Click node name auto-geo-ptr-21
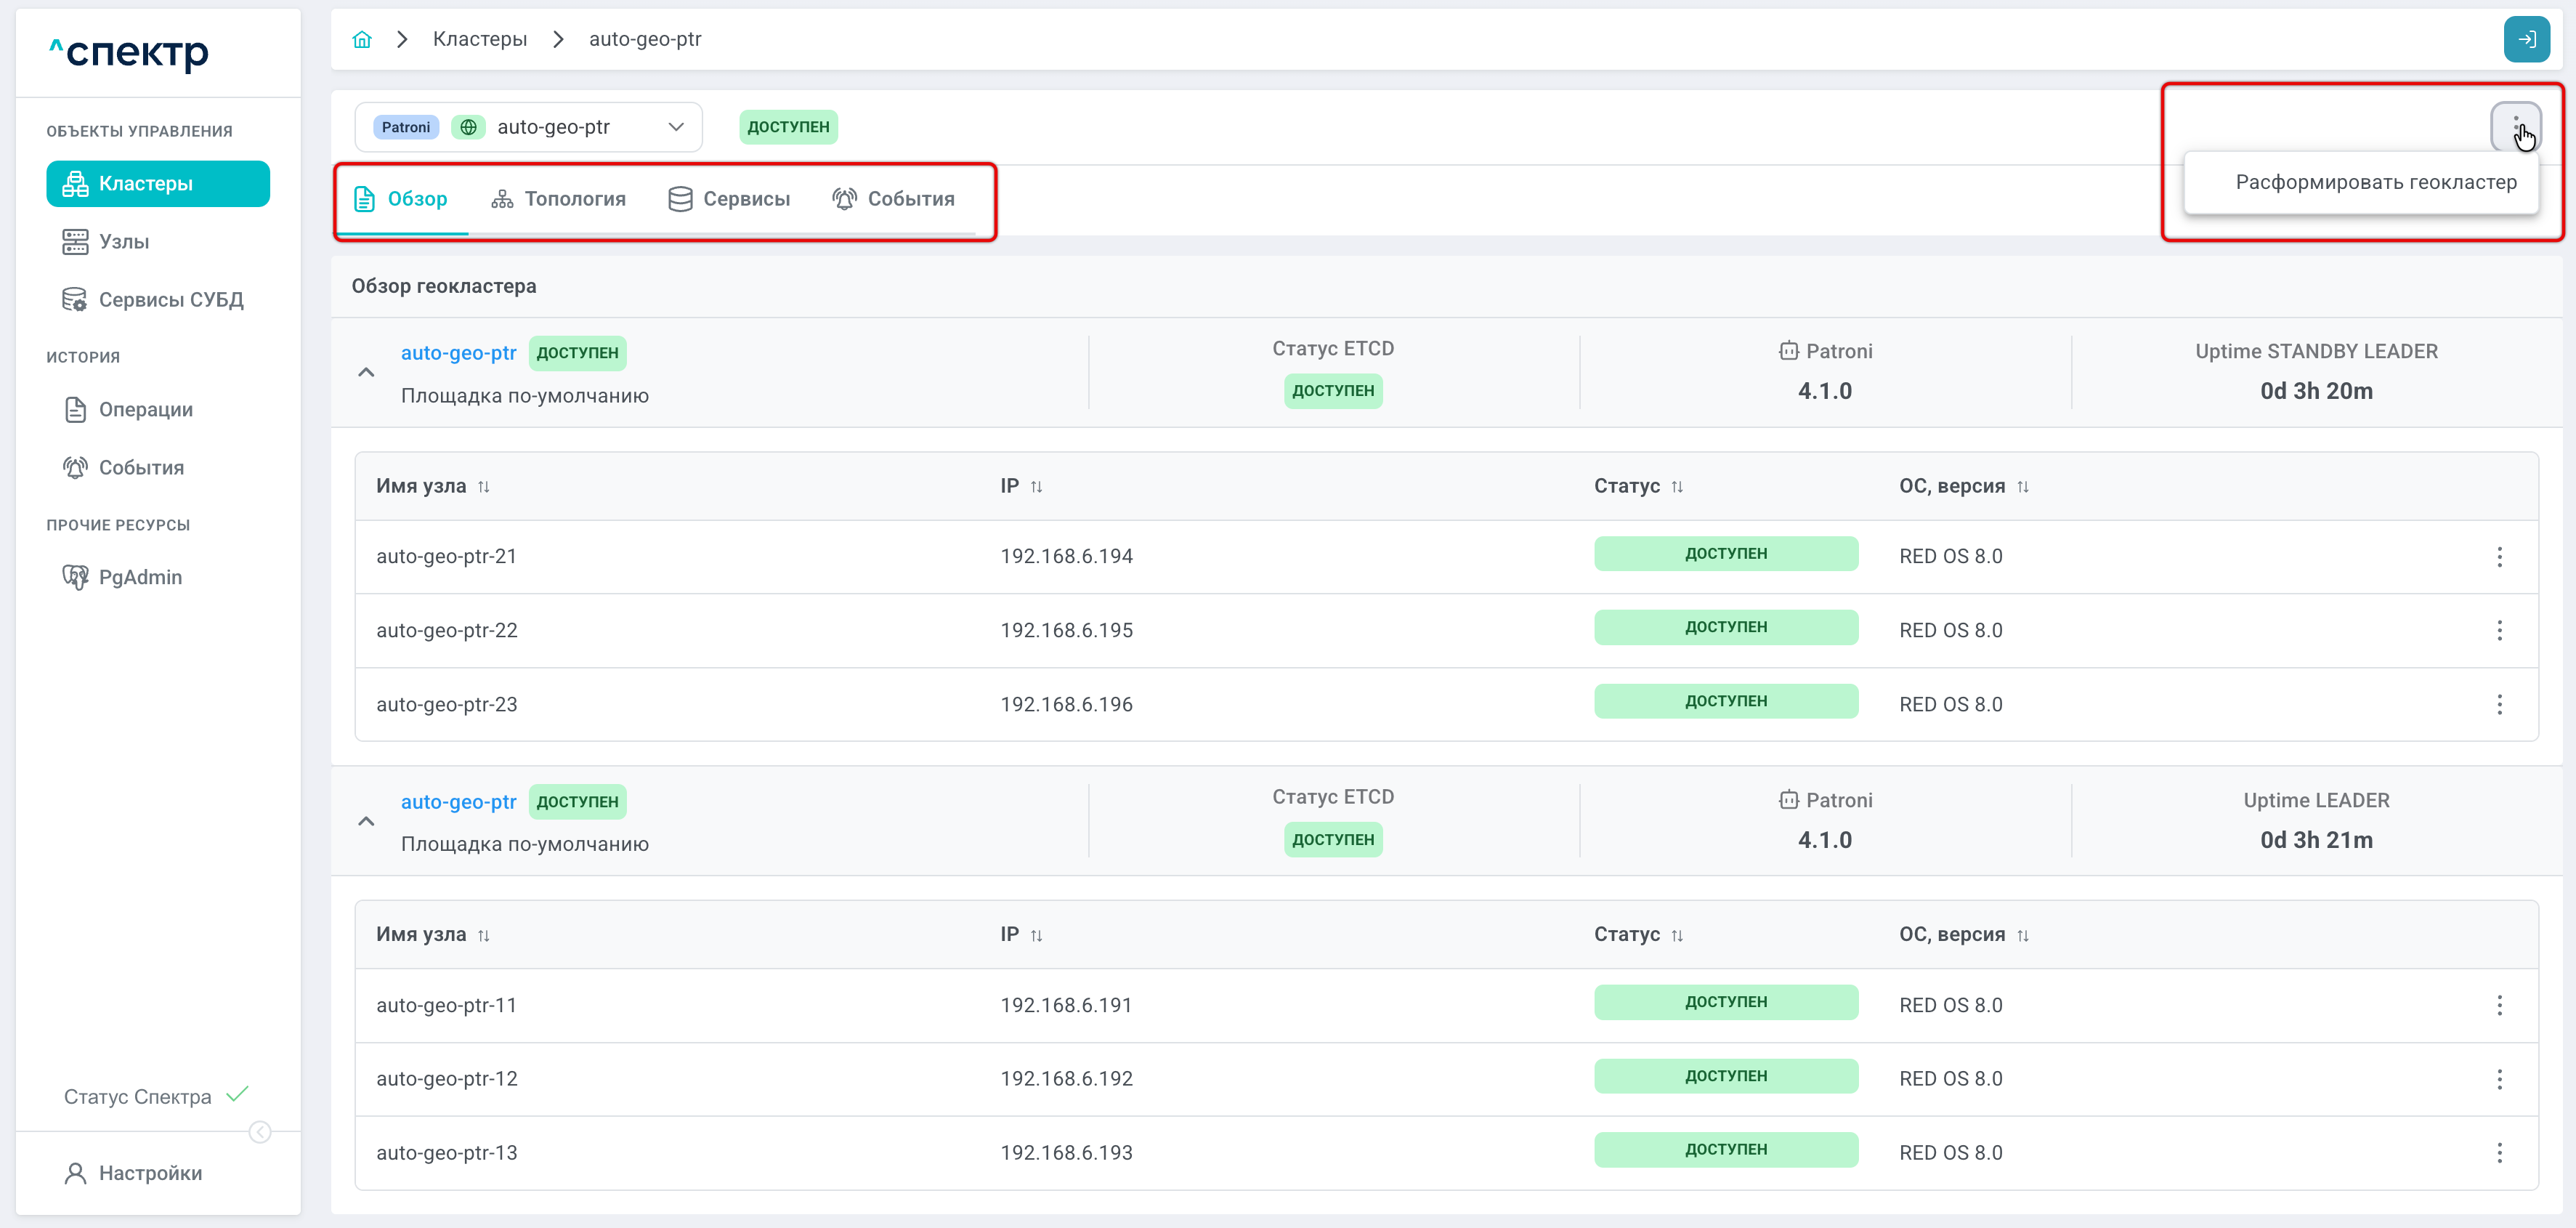The height and width of the screenshot is (1228, 2576). (447, 557)
